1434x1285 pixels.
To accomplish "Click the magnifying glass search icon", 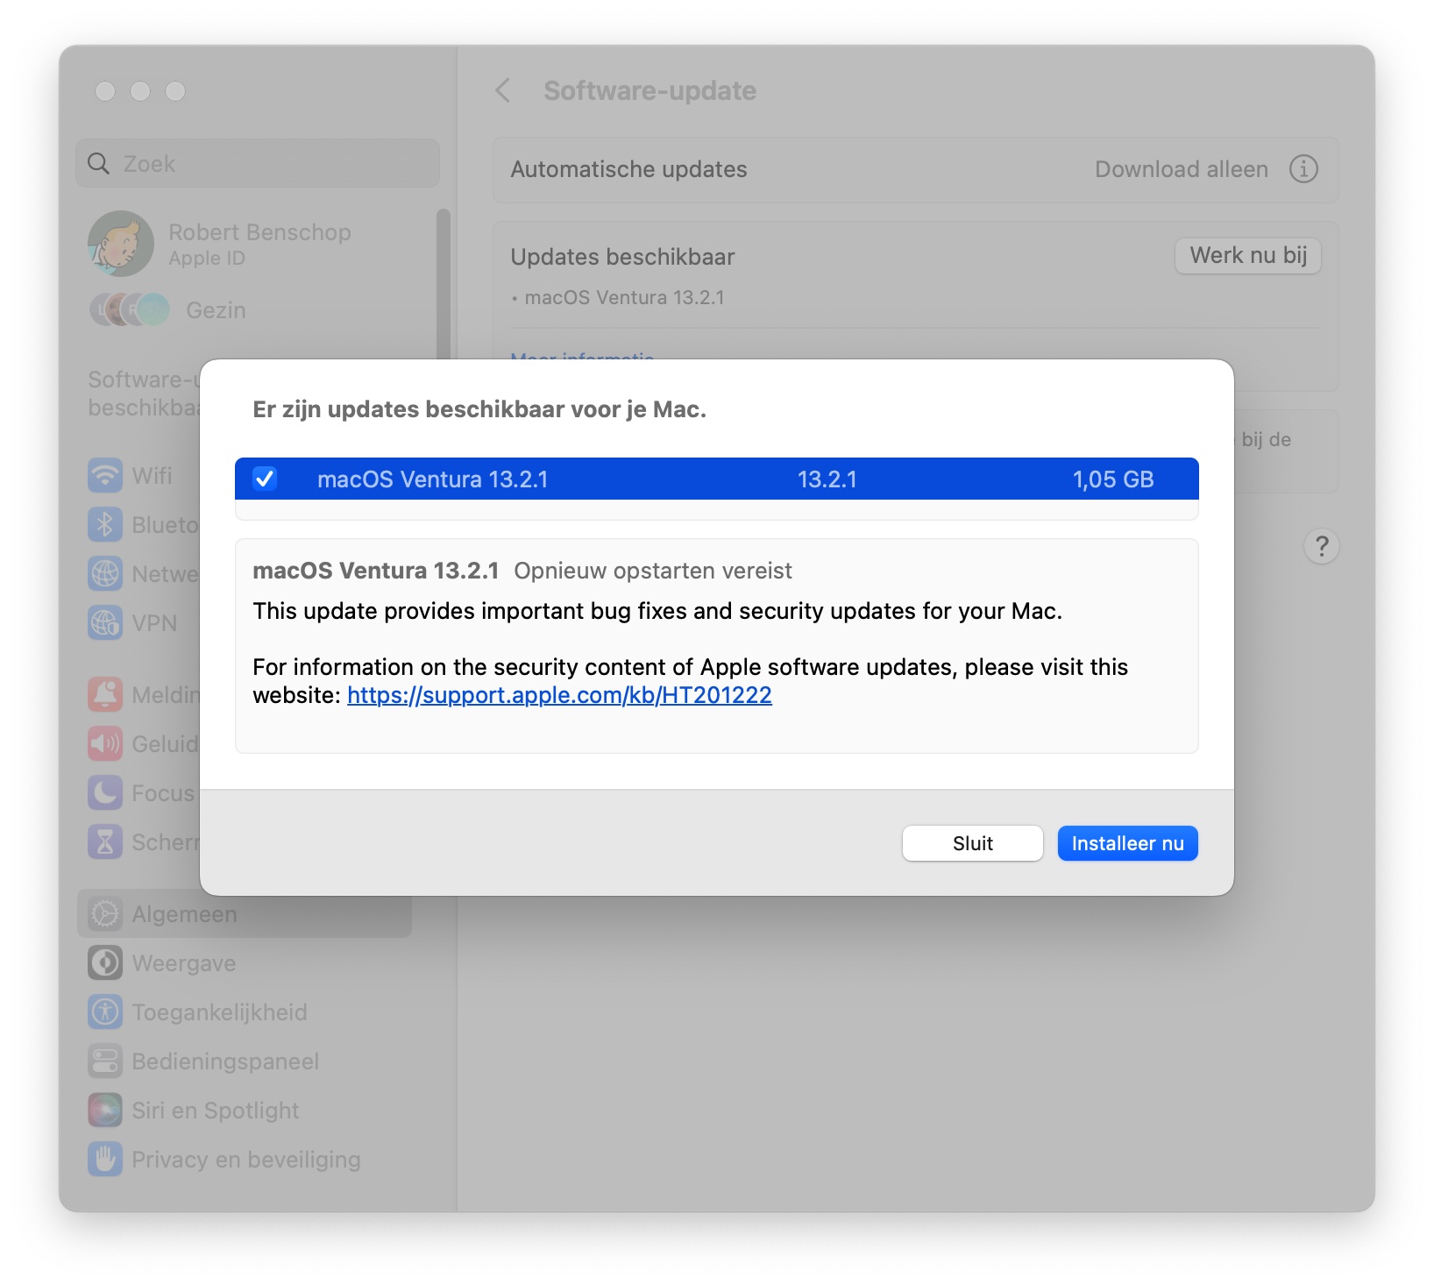I will coord(99,164).
